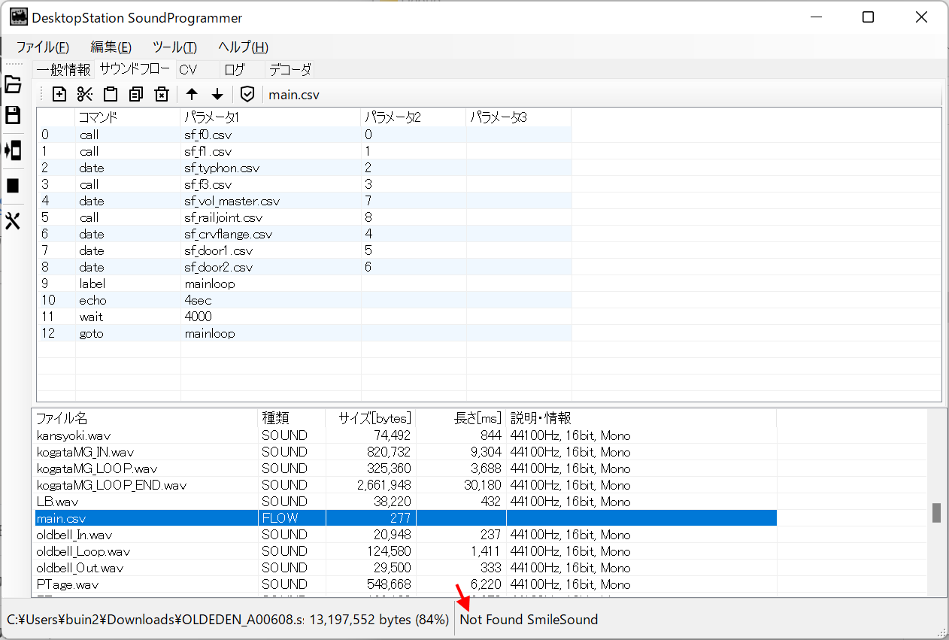Click the floppy disk save icon

coord(13,115)
